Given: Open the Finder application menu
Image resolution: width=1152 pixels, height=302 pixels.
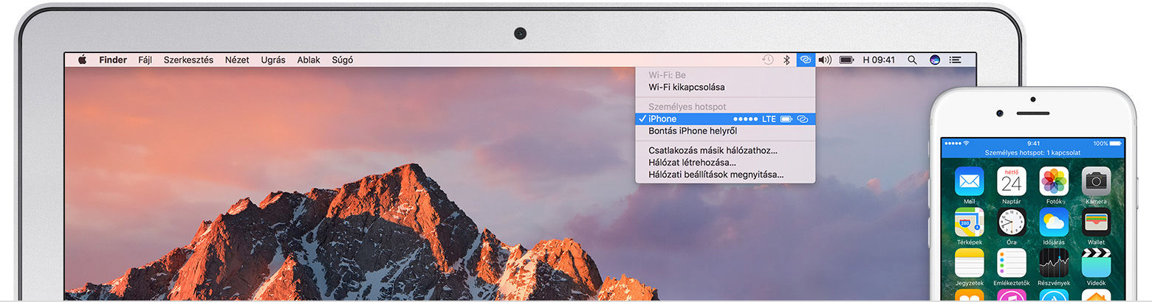Looking at the screenshot, I should click(x=113, y=60).
